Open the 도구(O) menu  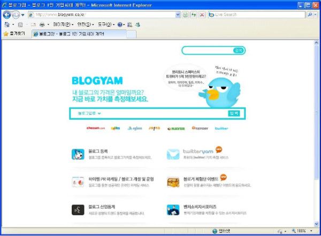tap(106, 25)
